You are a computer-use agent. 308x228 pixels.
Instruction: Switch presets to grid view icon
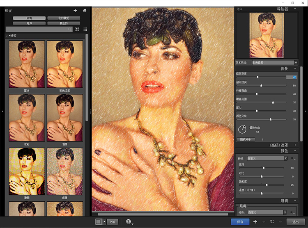pyautogui.click(x=85, y=29)
